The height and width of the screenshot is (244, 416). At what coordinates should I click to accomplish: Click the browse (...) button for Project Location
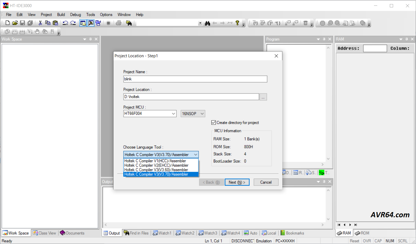(263, 97)
